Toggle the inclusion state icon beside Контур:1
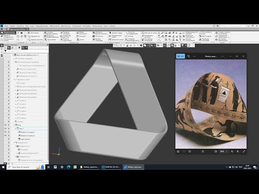This screenshot has width=259, height=194. (x=9, y=83)
